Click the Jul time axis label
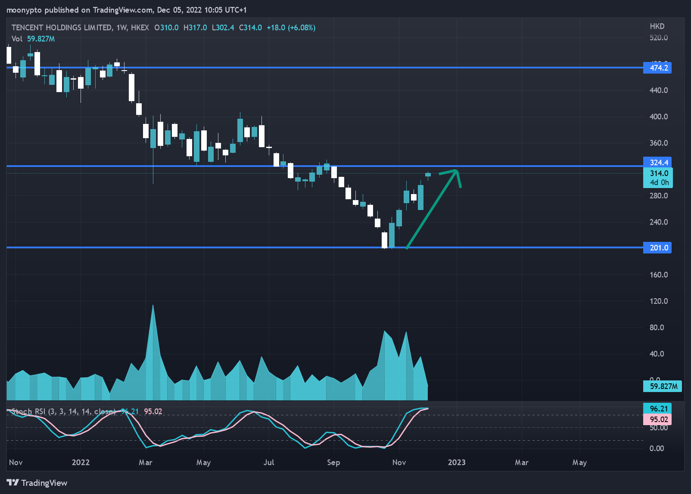691x494 pixels. 269,462
